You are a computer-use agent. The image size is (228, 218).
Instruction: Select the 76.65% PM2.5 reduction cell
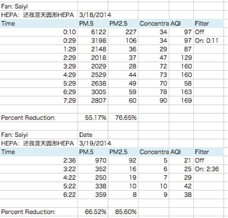click(123, 117)
